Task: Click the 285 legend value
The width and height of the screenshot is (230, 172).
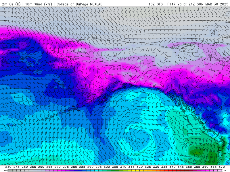Action: [82, 167]
